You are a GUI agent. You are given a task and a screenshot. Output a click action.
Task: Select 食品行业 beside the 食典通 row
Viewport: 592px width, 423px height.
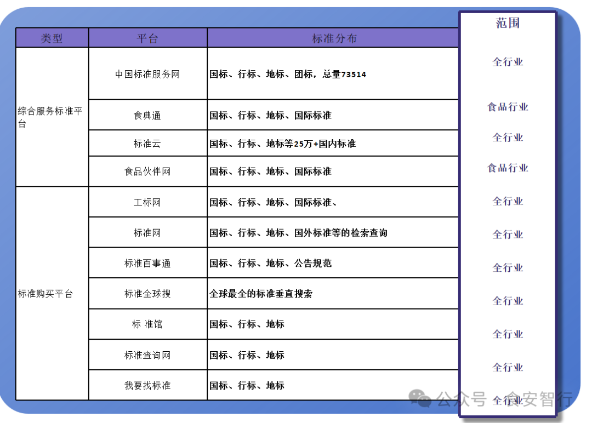[508, 107]
